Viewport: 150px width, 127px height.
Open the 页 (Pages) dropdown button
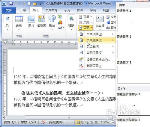coord(7,22)
